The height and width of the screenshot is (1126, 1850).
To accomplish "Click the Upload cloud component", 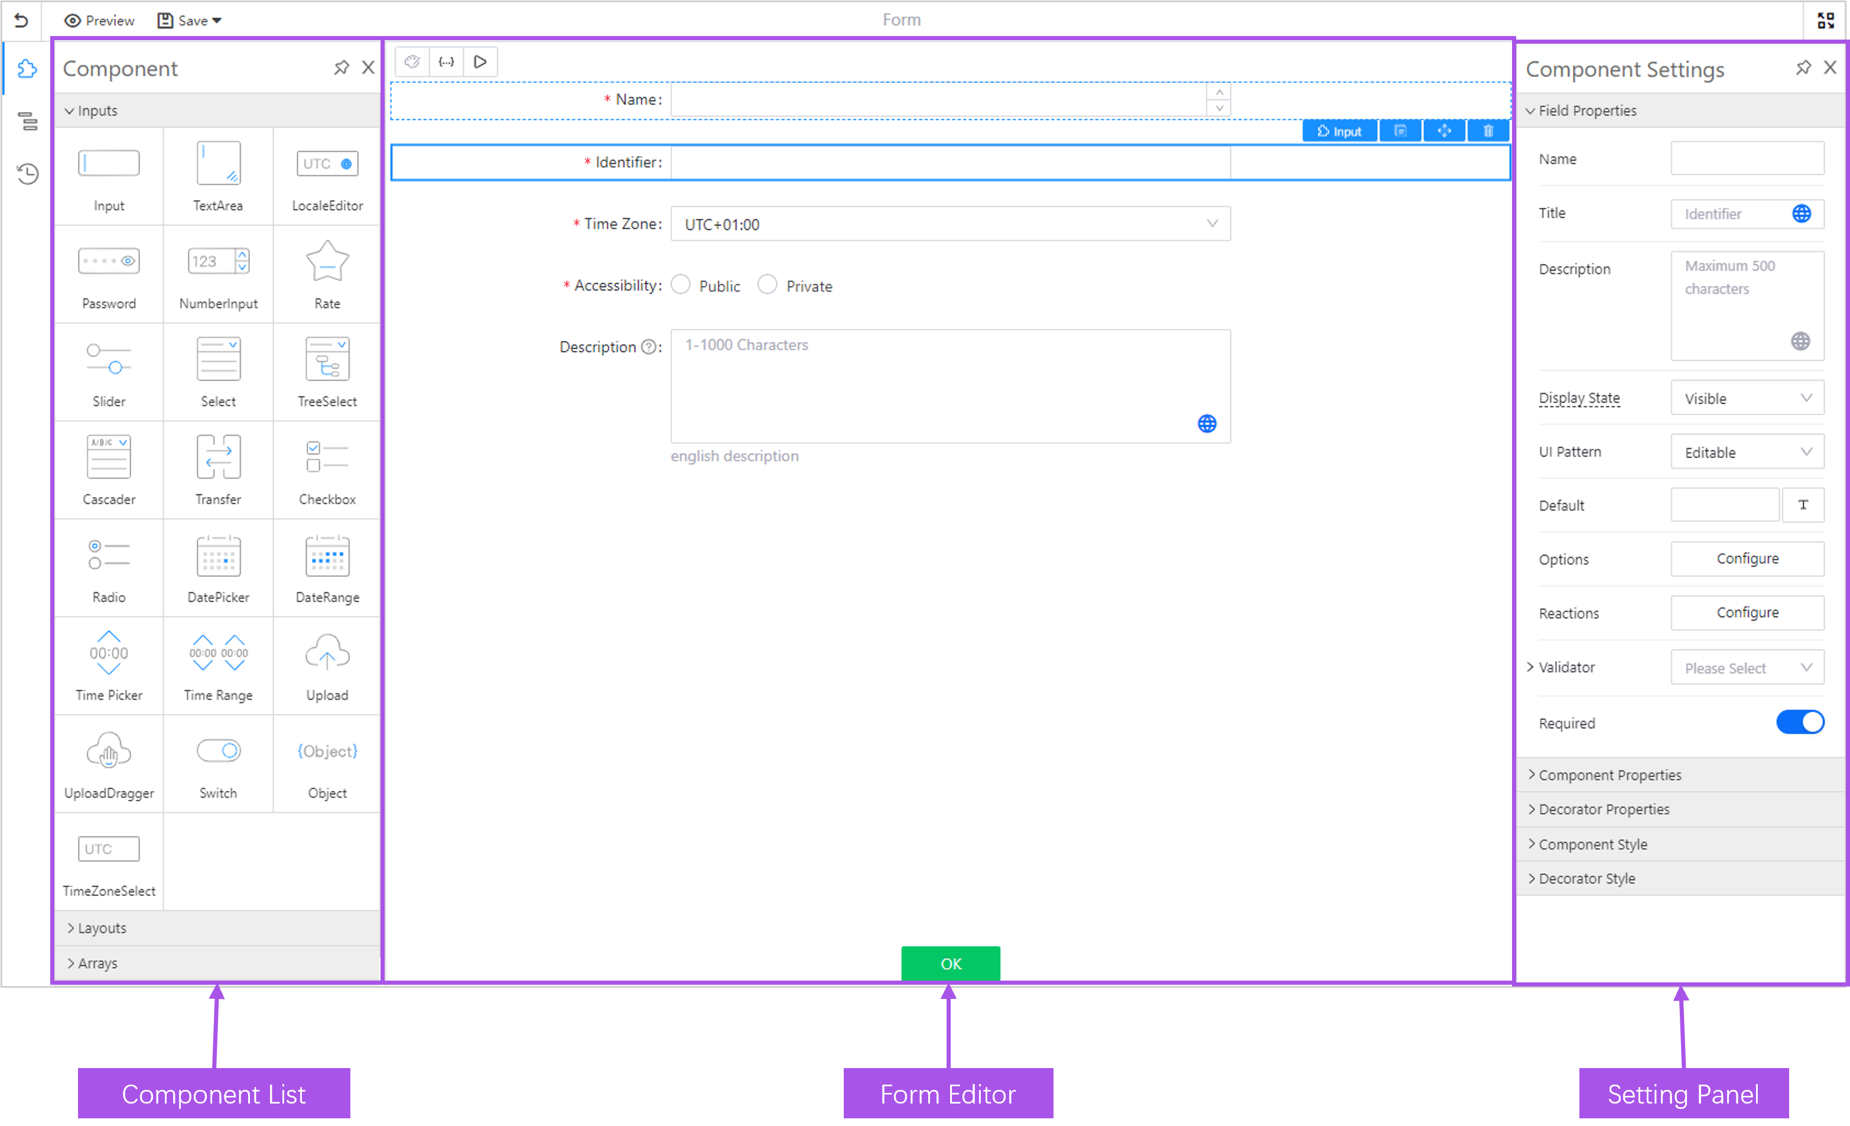I will 327,653.
